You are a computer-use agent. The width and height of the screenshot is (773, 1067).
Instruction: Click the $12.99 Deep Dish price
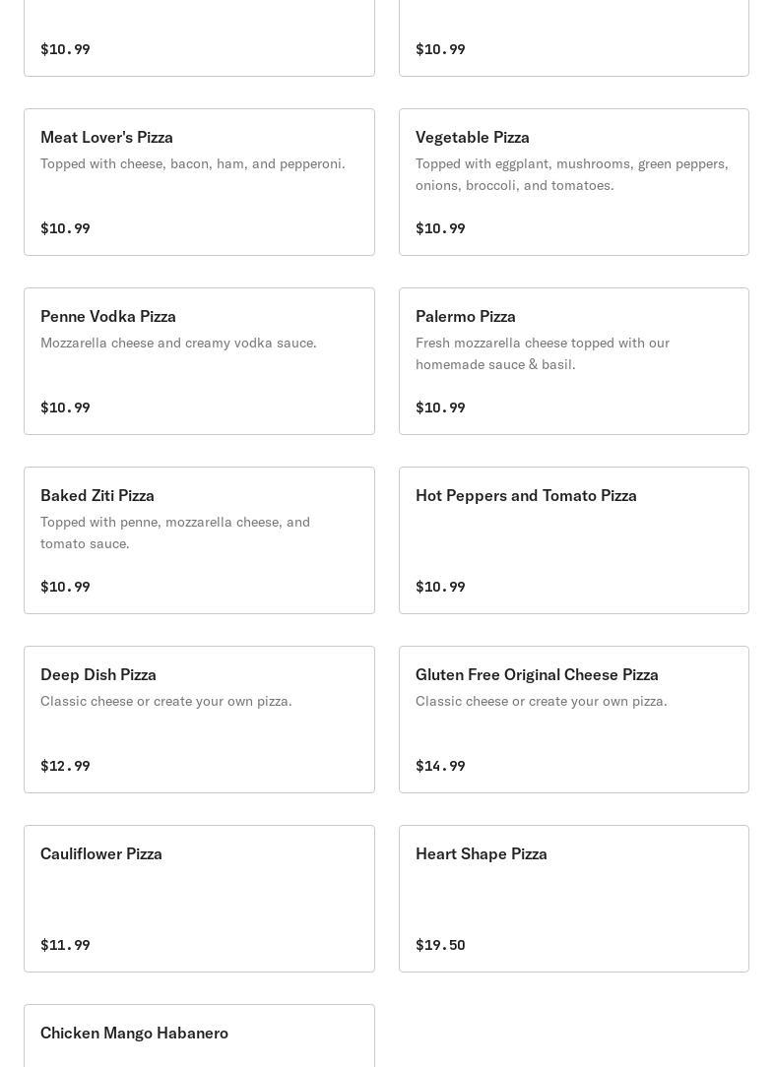[x=65, y=766]
